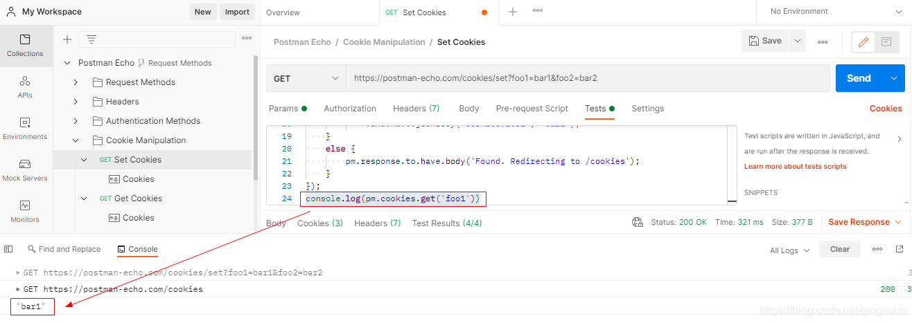Open the Environments sidebar section
Screen dimensions: 912x323
click(25, 129)
